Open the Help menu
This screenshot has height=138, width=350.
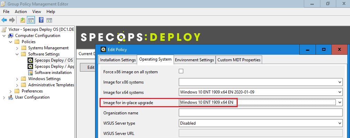click(51, 12)
